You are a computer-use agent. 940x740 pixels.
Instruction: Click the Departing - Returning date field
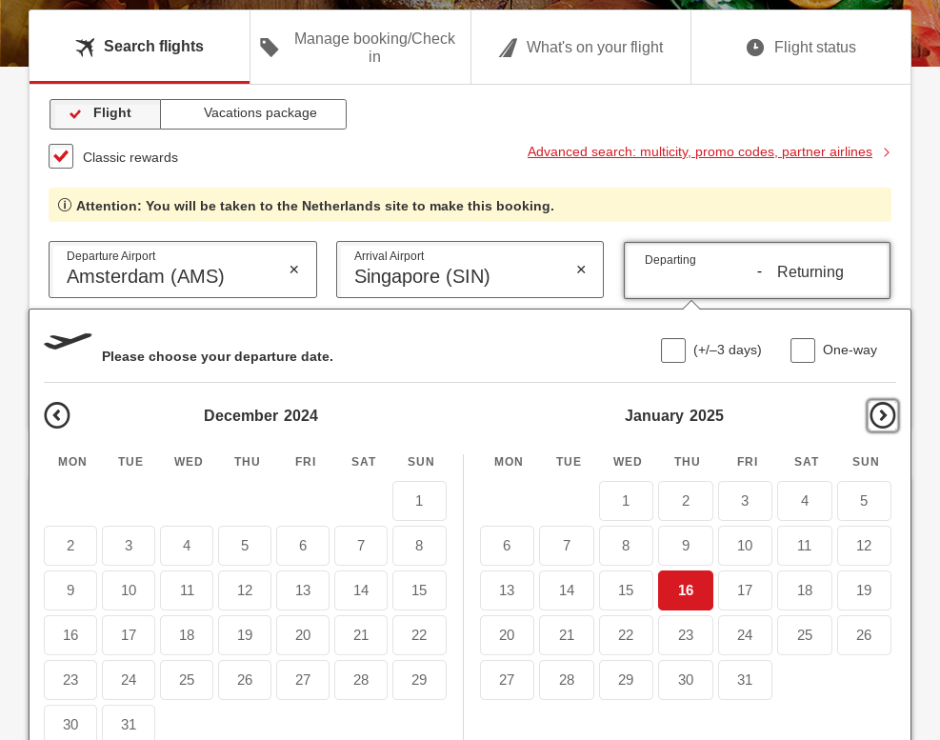point(757,270)
